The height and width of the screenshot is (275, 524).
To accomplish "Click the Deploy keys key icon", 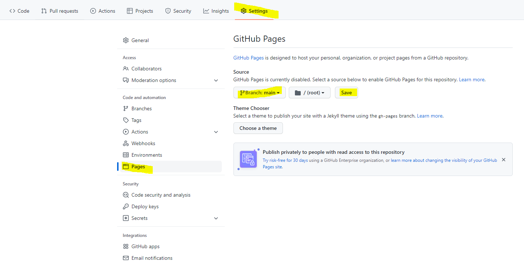I will click(x=126, y=206).
